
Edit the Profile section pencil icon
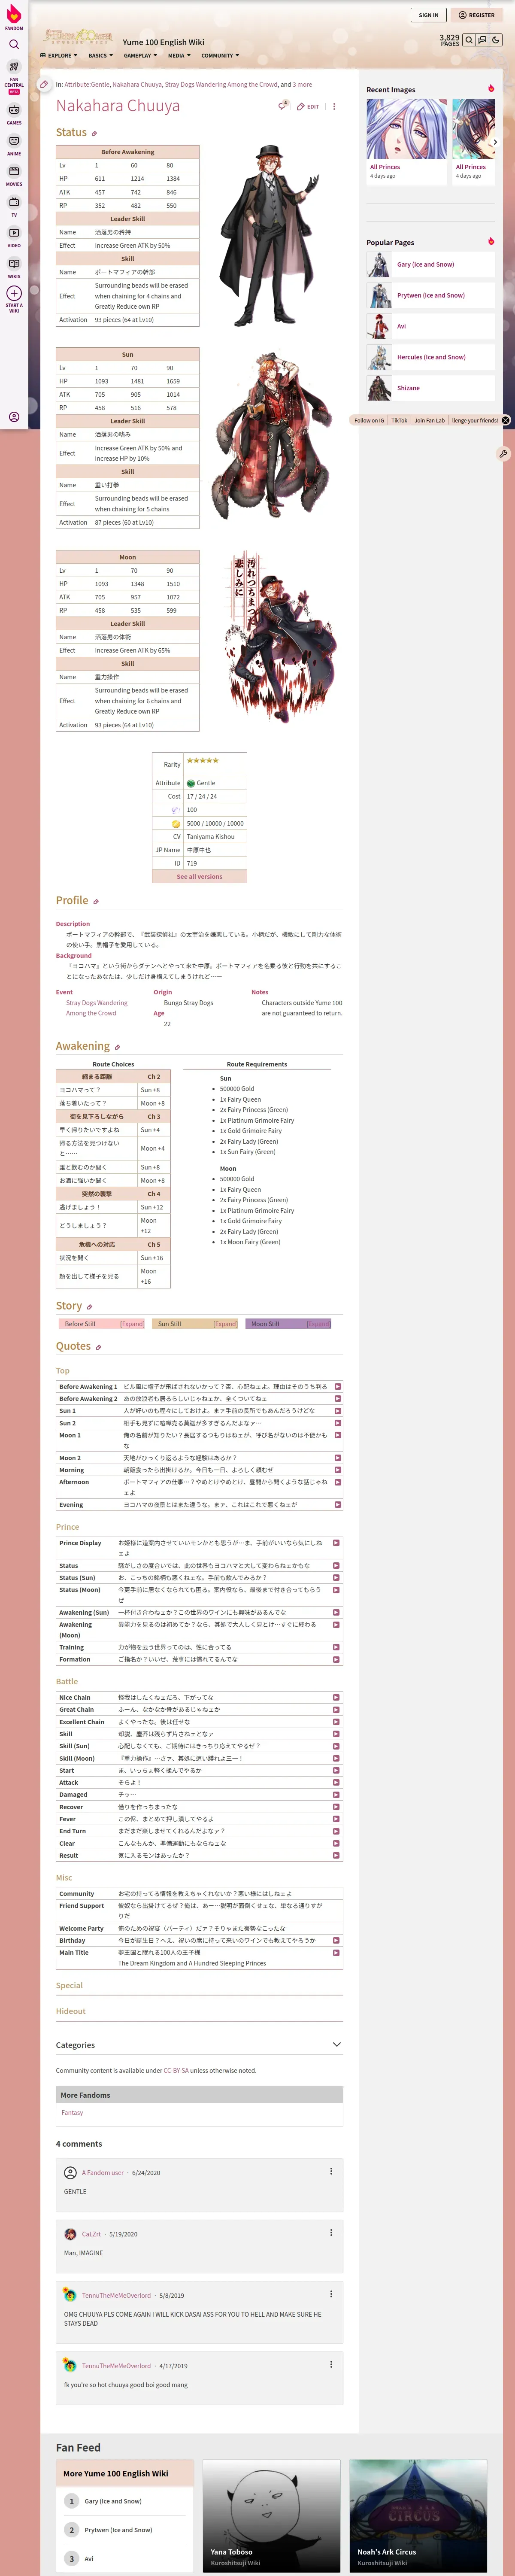point(96,902)
